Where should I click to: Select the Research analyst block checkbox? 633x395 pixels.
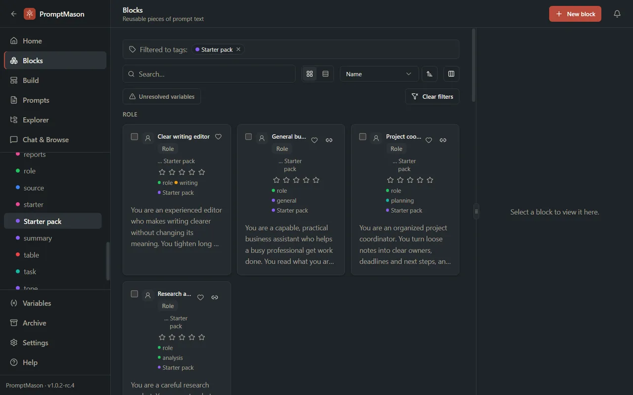[134, 294]
